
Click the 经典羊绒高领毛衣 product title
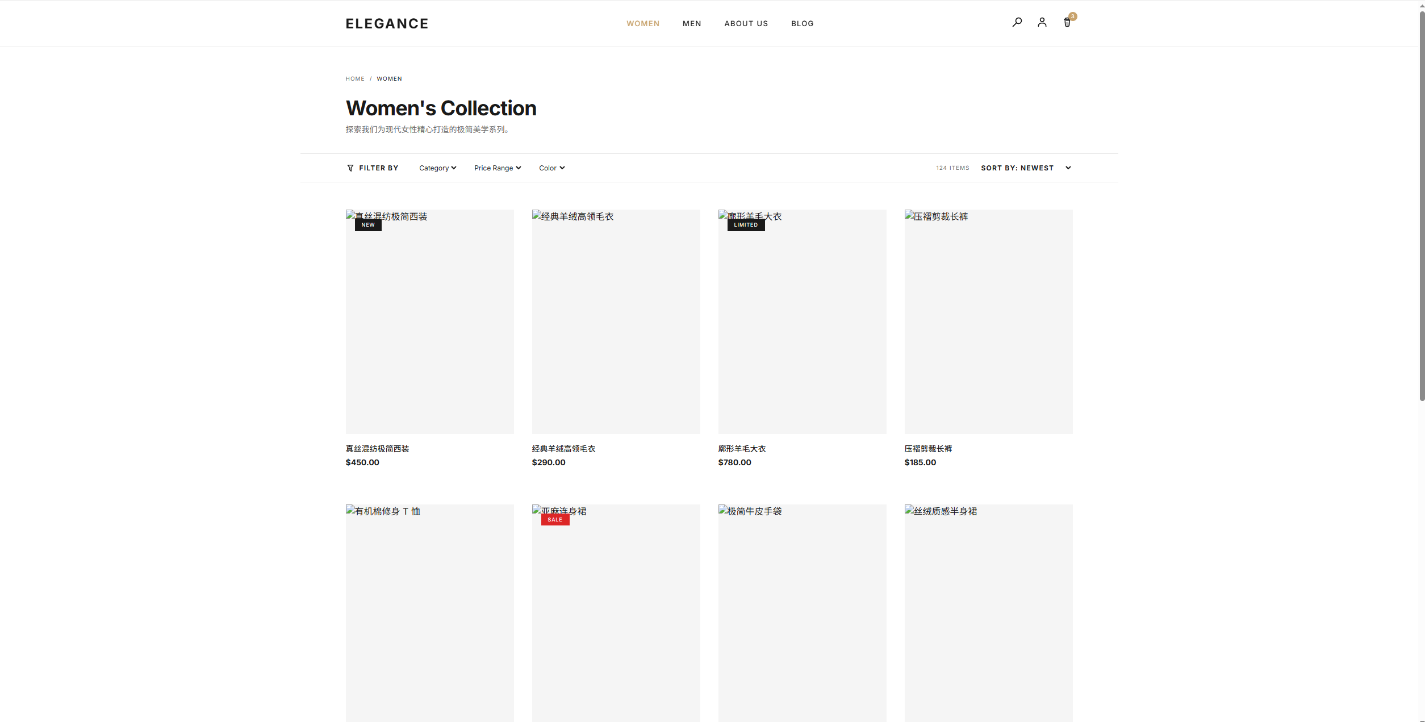[563, 449]
